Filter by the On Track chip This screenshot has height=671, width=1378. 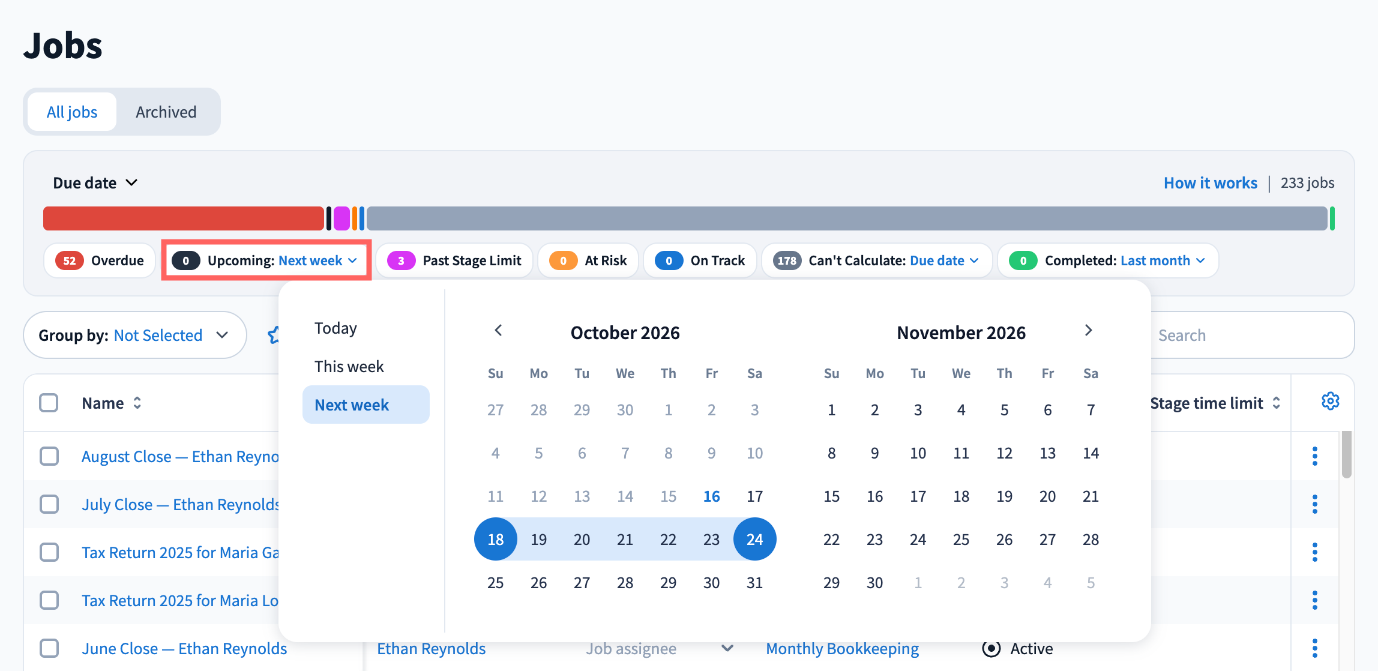pos(700,260)
